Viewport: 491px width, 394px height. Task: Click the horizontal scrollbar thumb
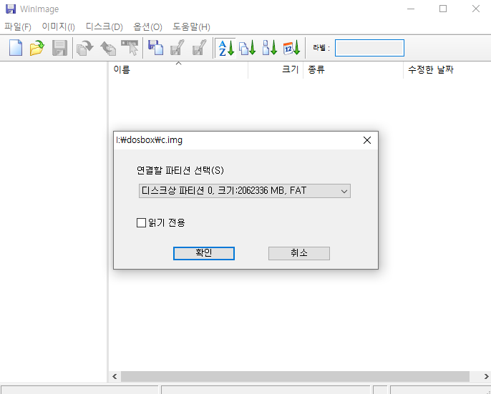pos(295,376)
